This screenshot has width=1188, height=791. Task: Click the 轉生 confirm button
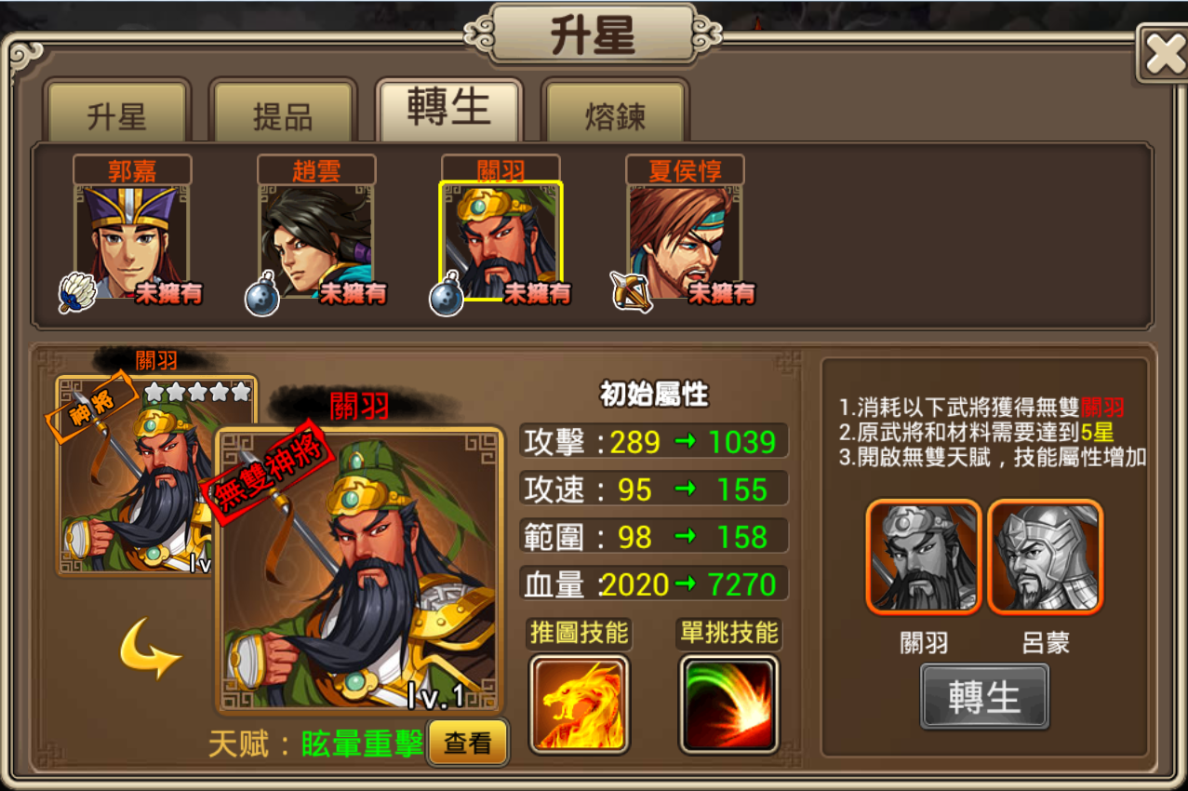(x=984, y=697)
